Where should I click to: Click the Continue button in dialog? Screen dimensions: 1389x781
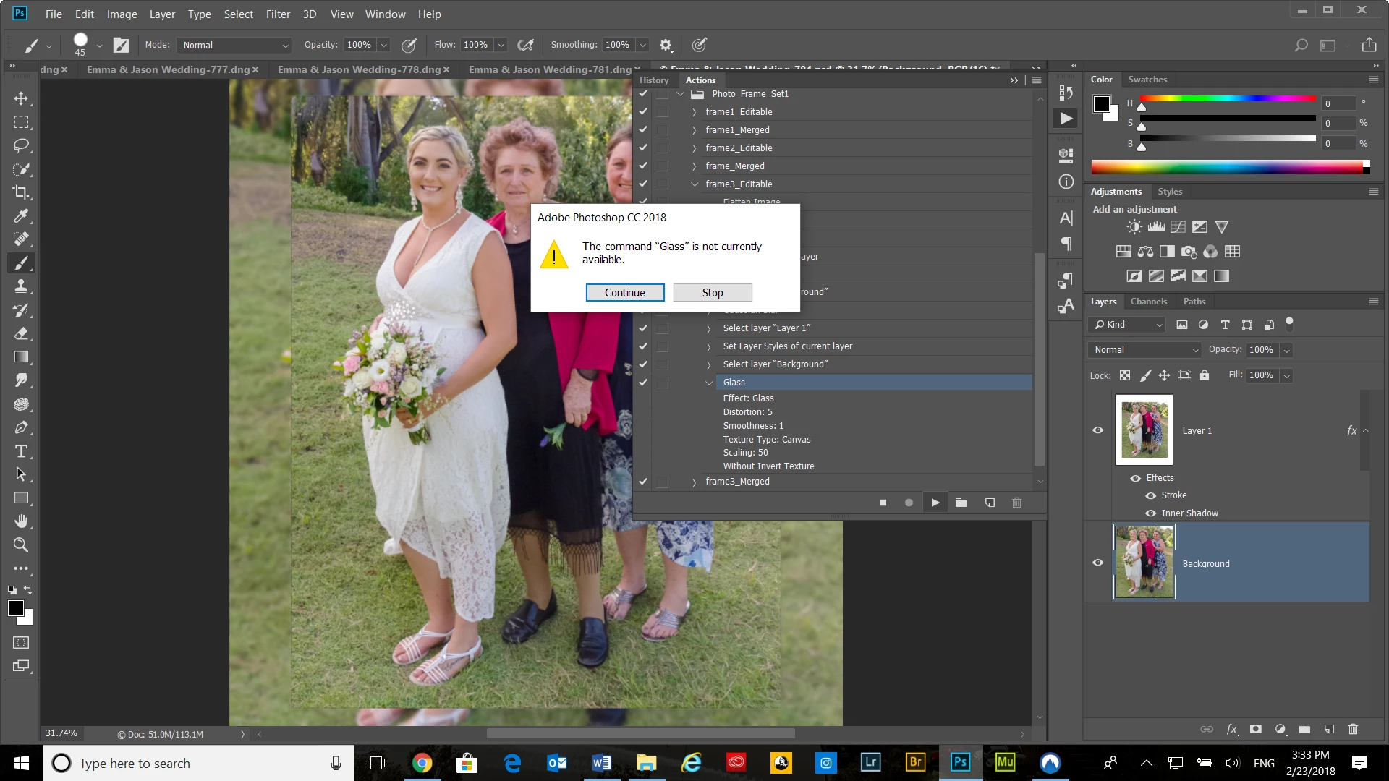(x=624, y=292)
